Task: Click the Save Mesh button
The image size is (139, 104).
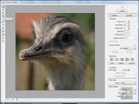Action: click(130, 16)
